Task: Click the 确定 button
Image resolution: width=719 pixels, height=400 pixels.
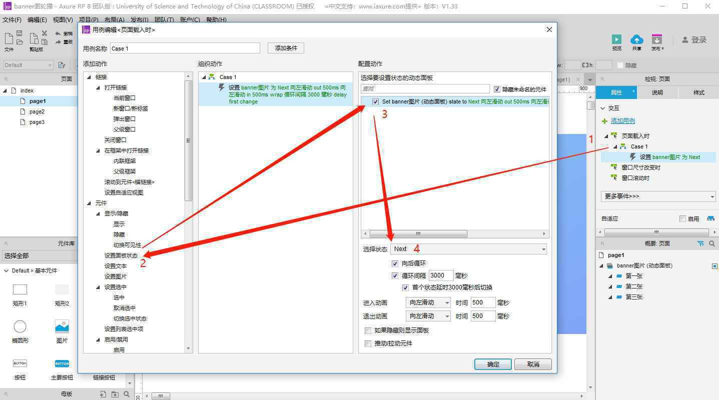Action: (493, 364)
